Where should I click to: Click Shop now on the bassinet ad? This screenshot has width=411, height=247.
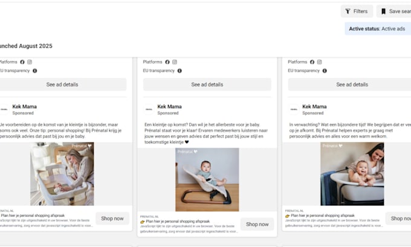[112, 219]
